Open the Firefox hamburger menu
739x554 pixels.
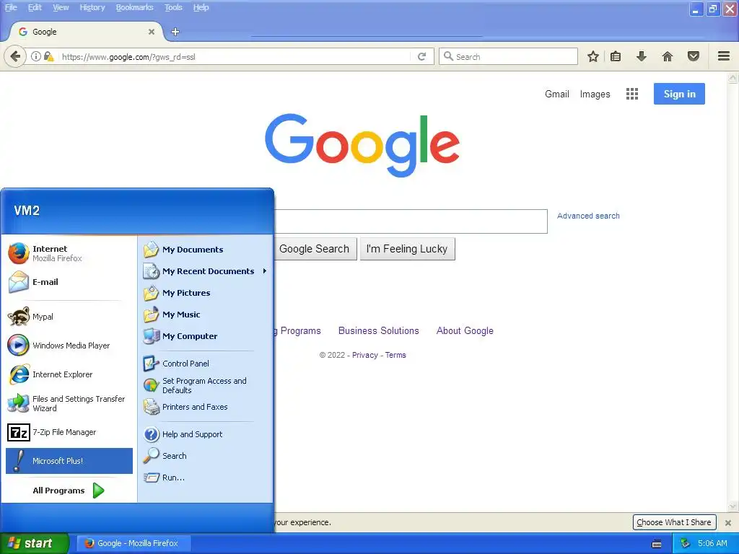coord(724,57)
